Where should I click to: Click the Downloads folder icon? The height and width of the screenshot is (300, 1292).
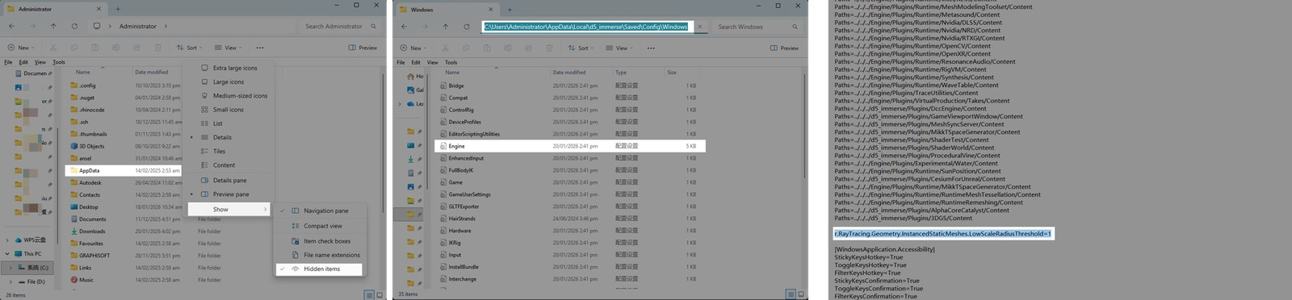point(73,231)
